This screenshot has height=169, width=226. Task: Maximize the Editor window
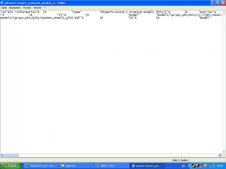[x=218, y=3]
